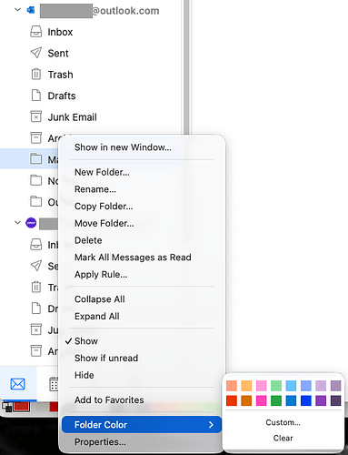348x455 pixels.
Task: Choose Apply Rule from the menu
Action: tap(142, 274)
